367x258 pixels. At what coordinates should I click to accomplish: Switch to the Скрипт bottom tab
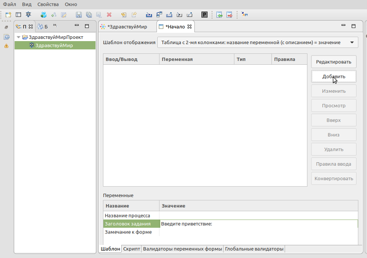(131, 249)
